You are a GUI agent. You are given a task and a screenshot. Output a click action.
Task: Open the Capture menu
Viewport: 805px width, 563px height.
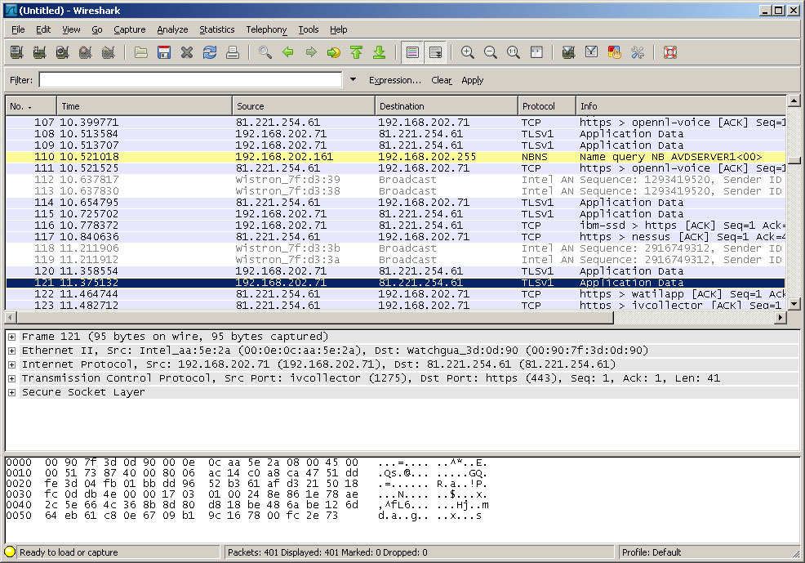pos(129,29)
